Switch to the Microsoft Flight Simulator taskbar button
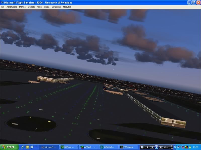 [x=49, y=147]
